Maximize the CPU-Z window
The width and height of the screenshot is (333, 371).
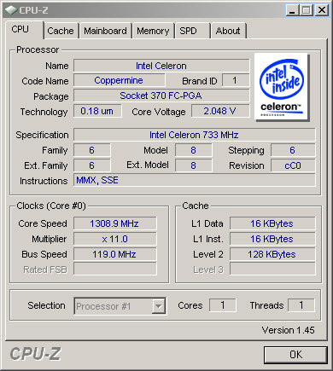[307, 10]
